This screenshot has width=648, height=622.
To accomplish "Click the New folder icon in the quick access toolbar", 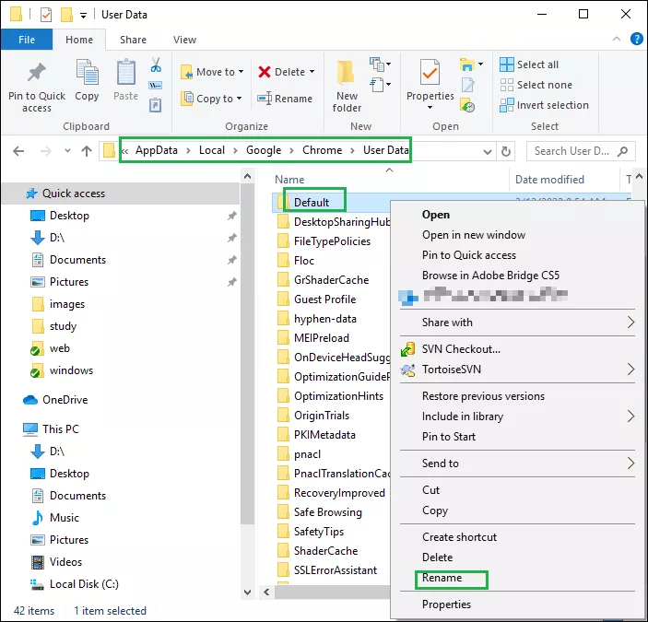I will click(x=66, y=15).
